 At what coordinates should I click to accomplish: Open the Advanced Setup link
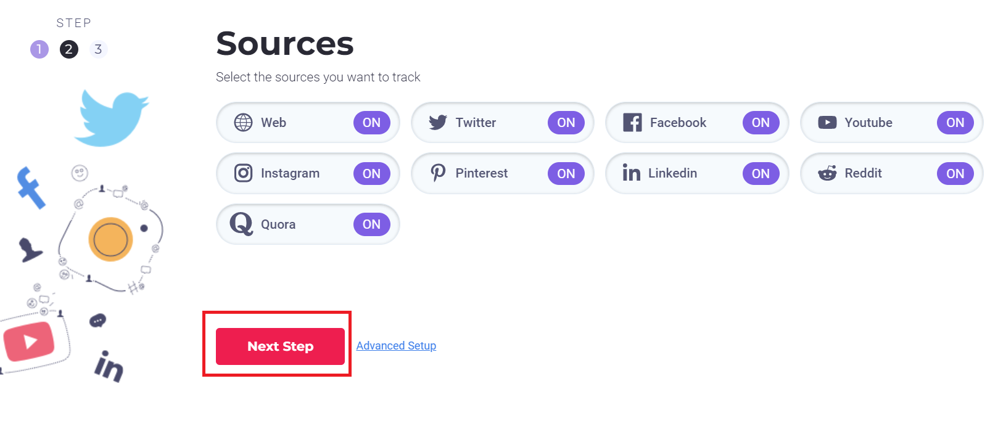coord(396,346)
